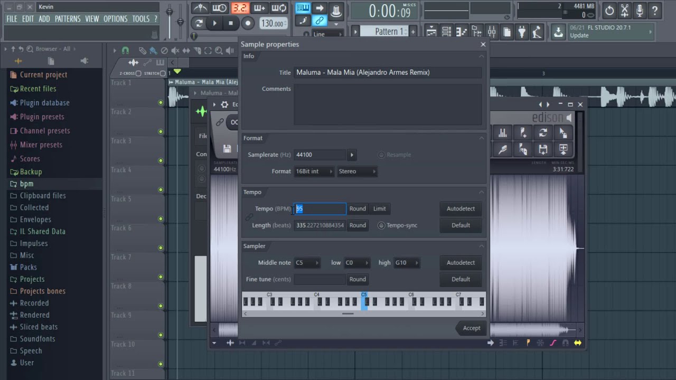Click the Edison brush tool icon
Viewport: 676px width, 380px height.
[503, 150]
